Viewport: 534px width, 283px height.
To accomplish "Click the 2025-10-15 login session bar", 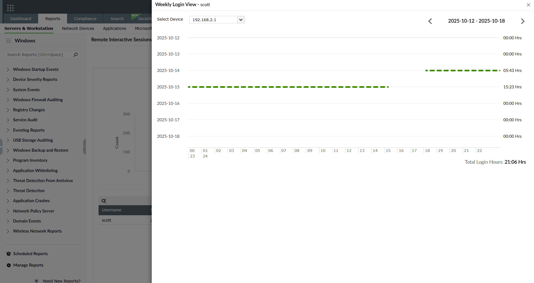I will click(288, 87).
